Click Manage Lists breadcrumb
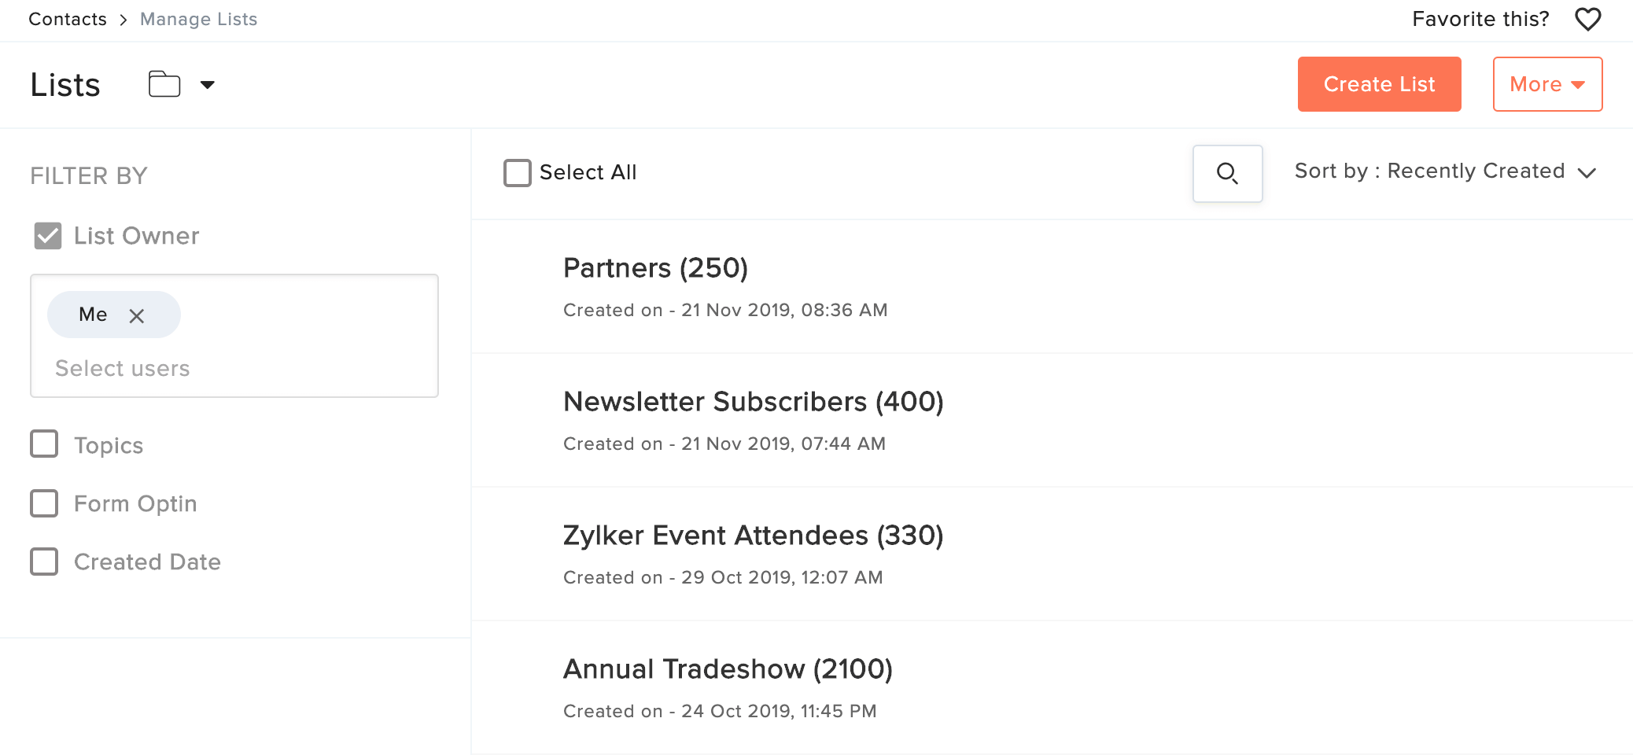1633x755 pixels. coord(198,19)
